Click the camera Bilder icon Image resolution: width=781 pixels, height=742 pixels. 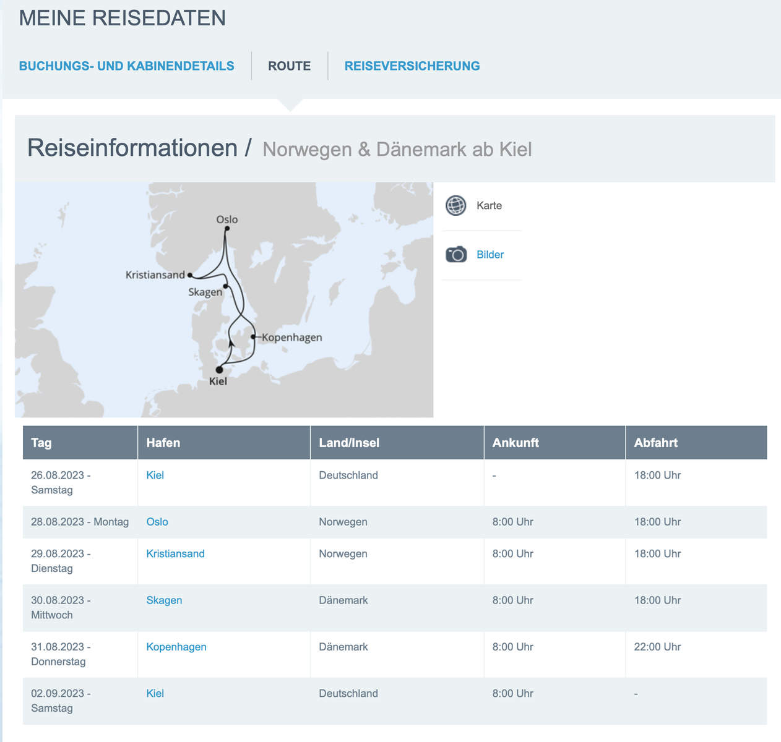point(456,254)
